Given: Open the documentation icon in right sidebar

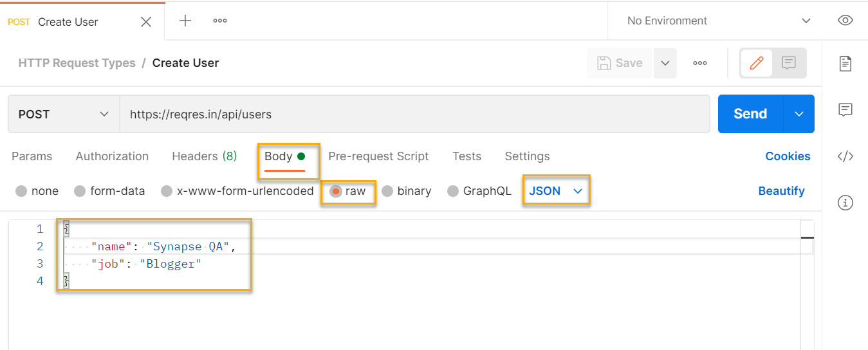Looking at the screenshot, I should pyautogui.click(x=845, y=63).
